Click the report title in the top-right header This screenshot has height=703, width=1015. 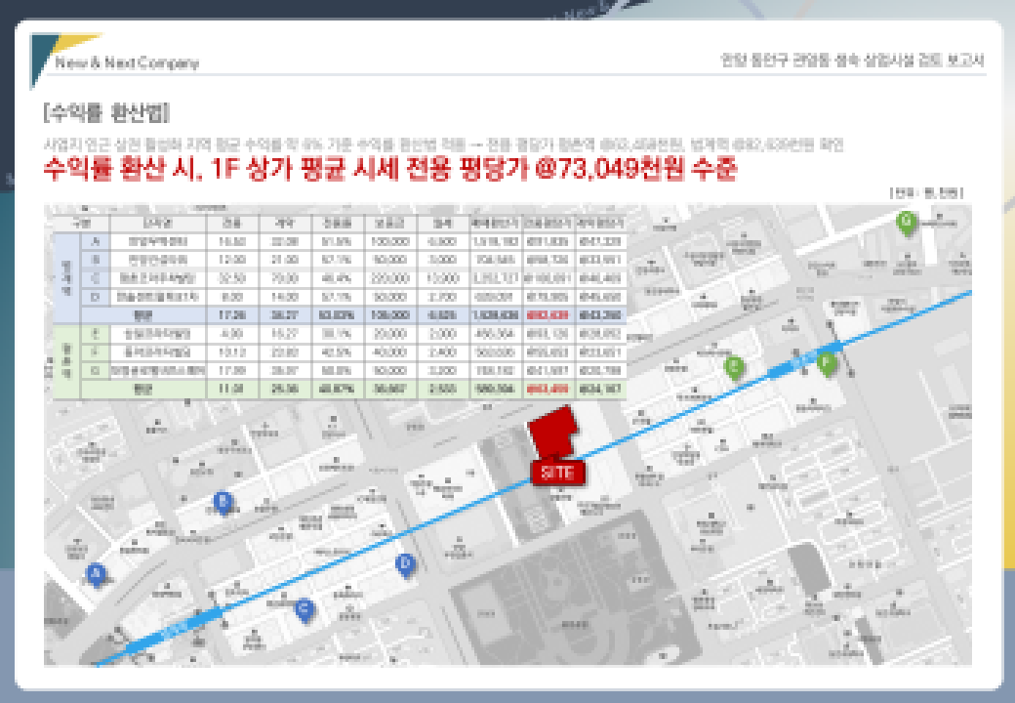[853, 61]
